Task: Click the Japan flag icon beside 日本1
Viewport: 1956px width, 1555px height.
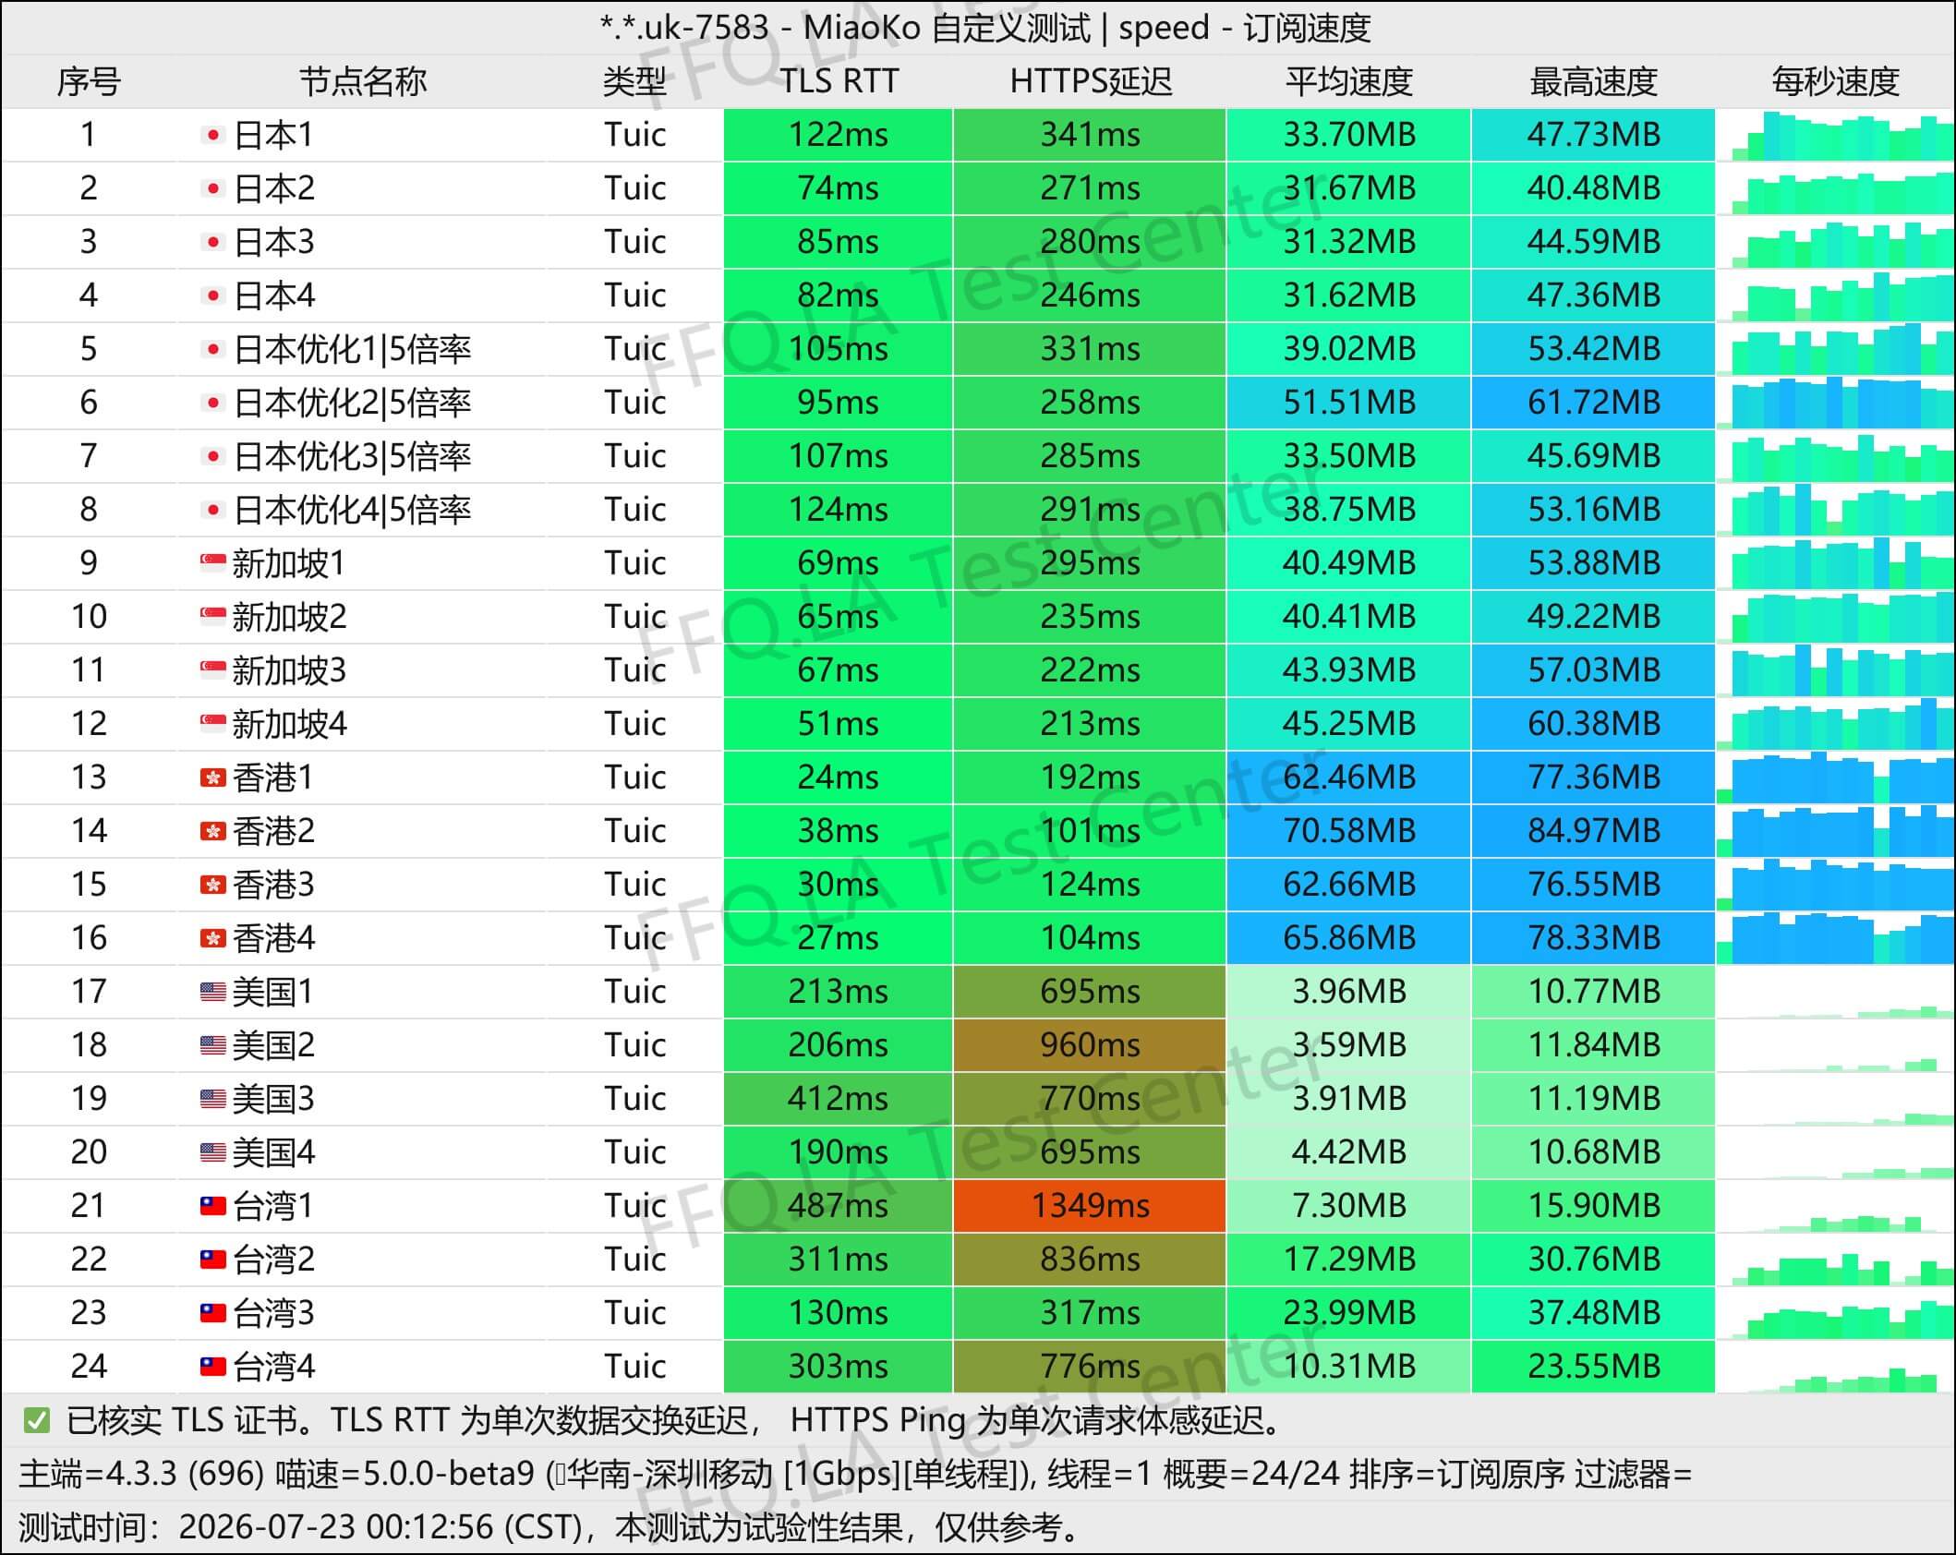Action: (x=213, y=136)
